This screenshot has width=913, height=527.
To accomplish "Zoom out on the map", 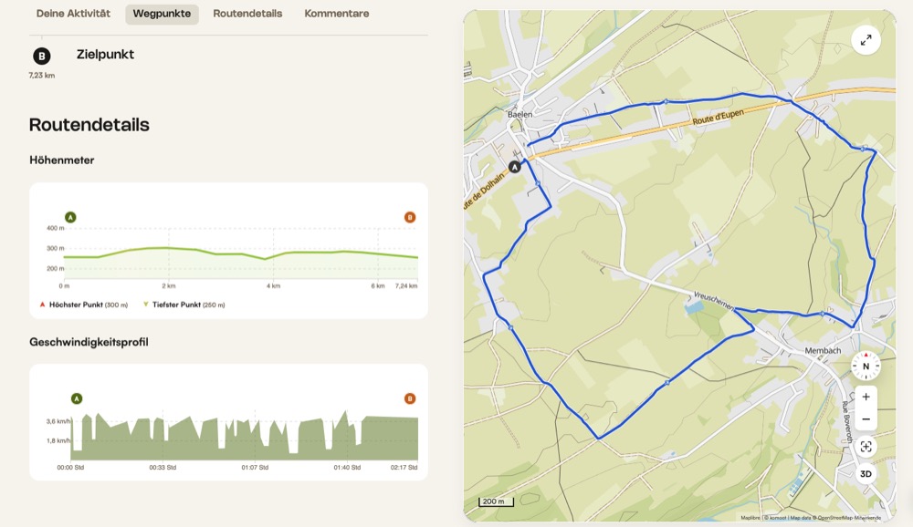I will [x=866, y=419].
